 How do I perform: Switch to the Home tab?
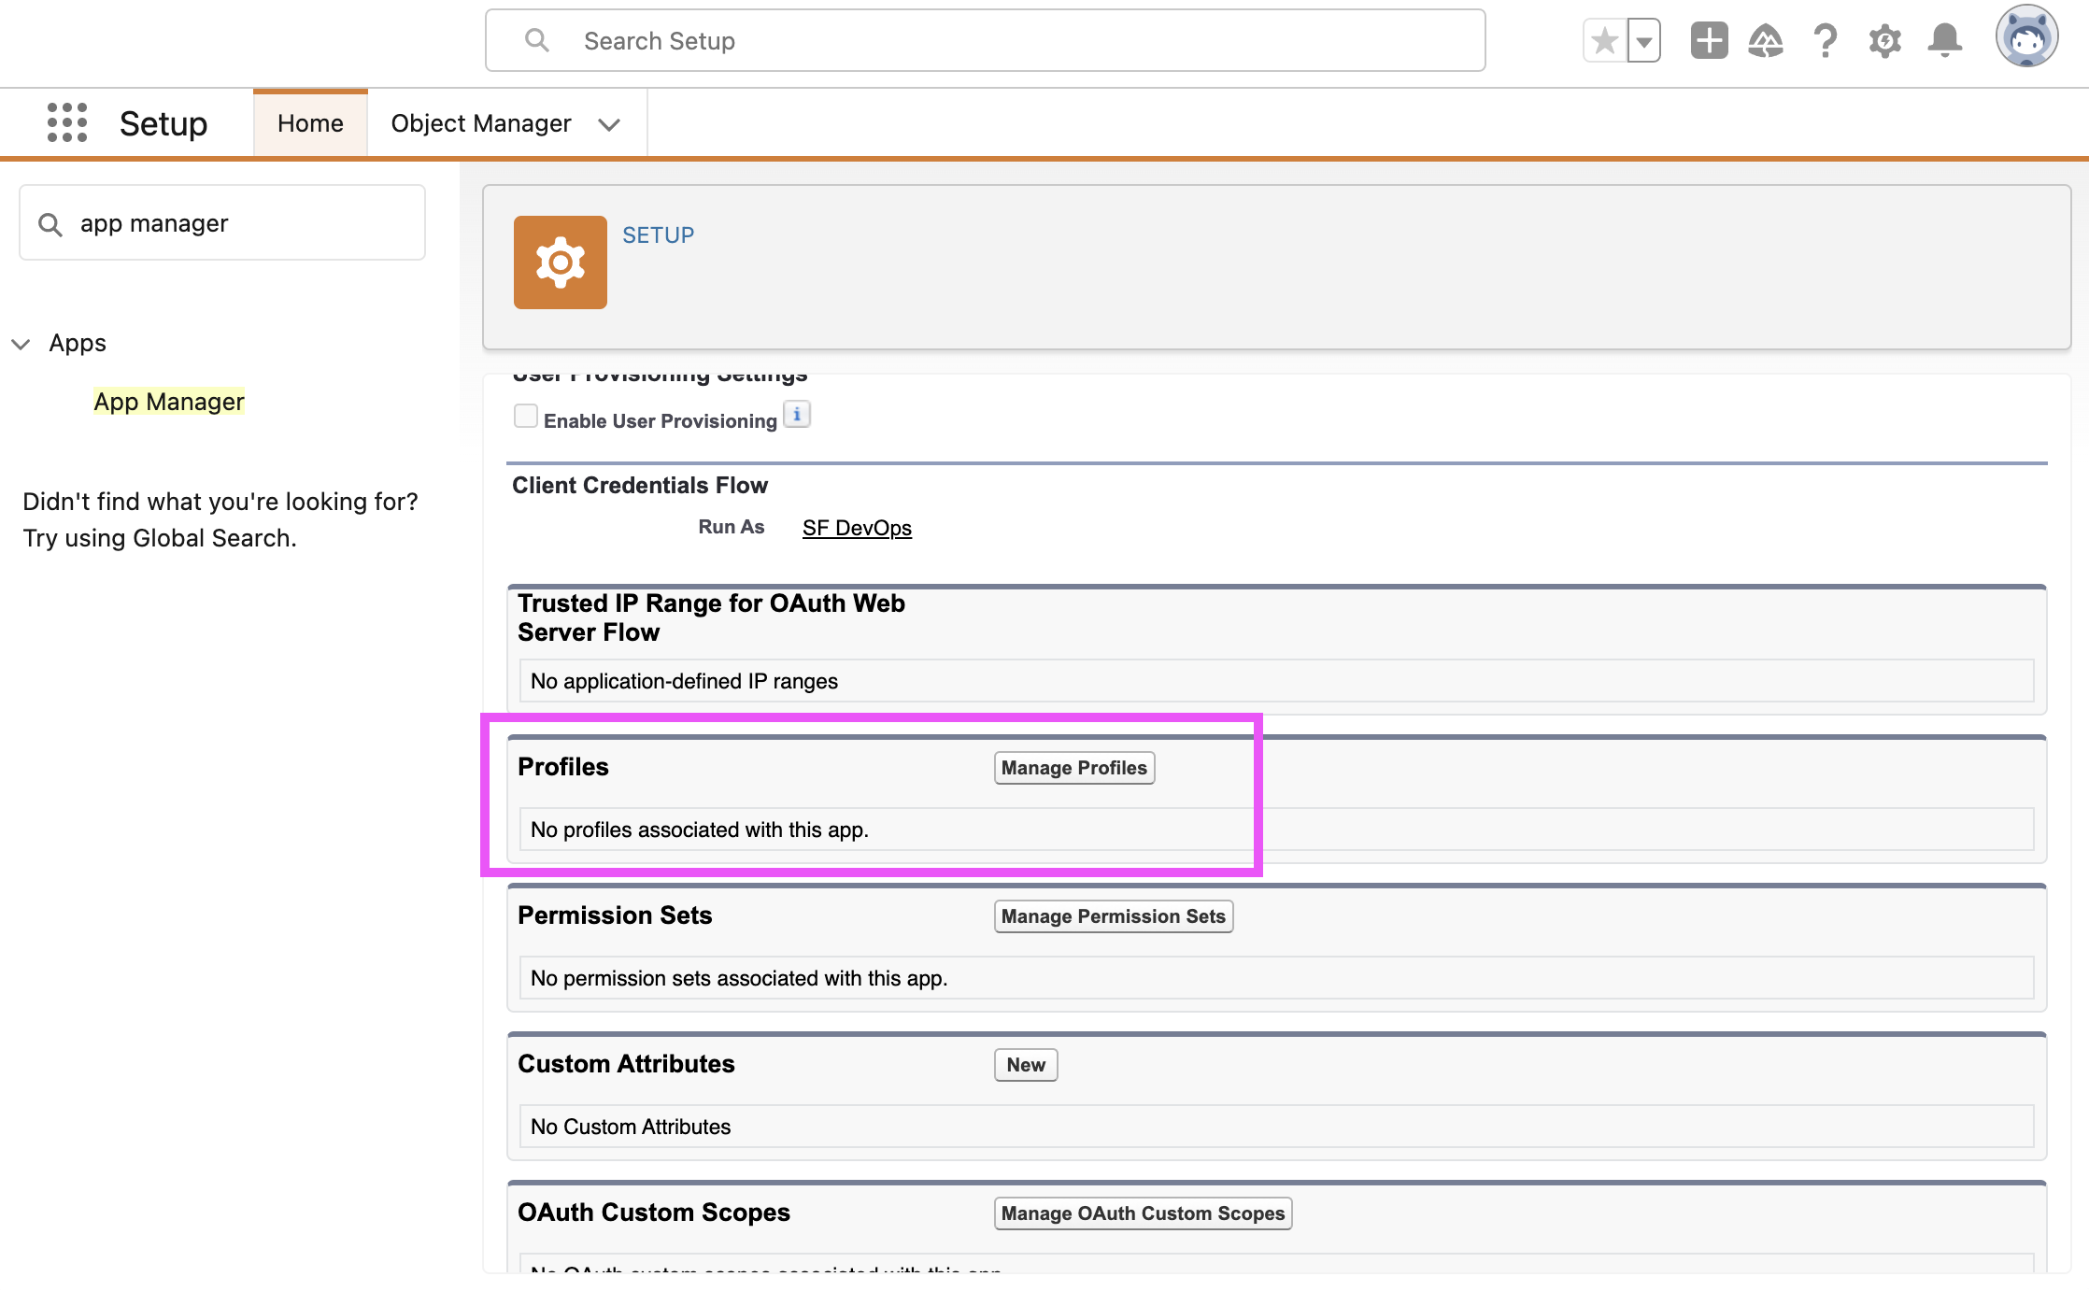coord(310,123)
